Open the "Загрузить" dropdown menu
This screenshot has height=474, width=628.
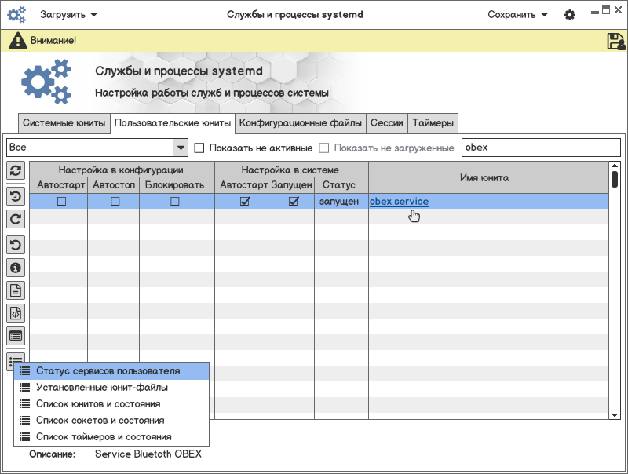(x=69, y=14)
